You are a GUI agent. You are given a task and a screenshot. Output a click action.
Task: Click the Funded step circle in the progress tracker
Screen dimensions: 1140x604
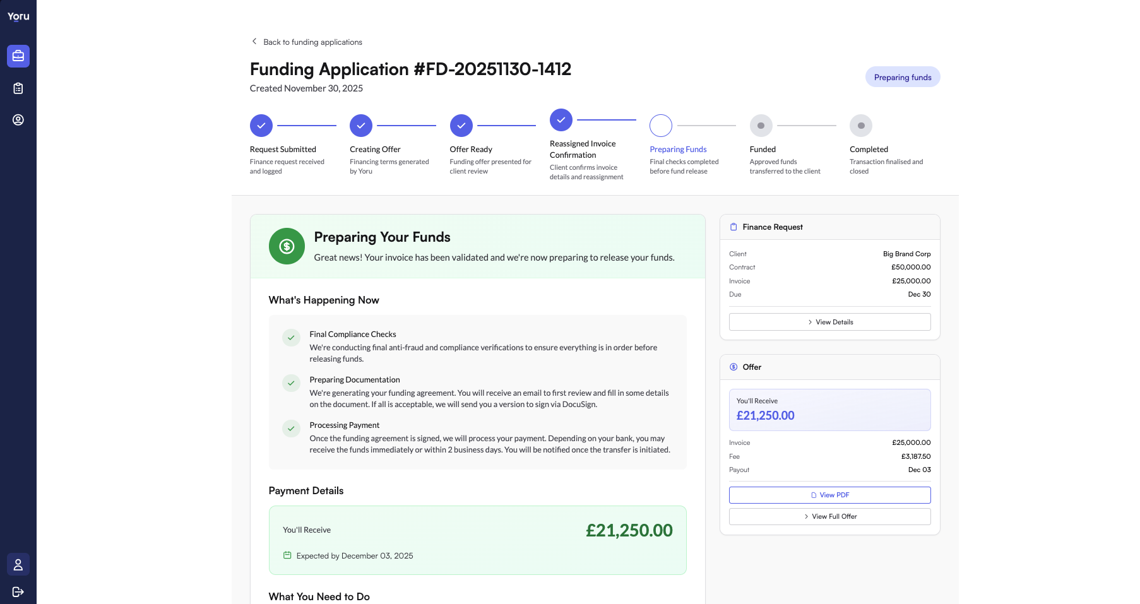761,125
